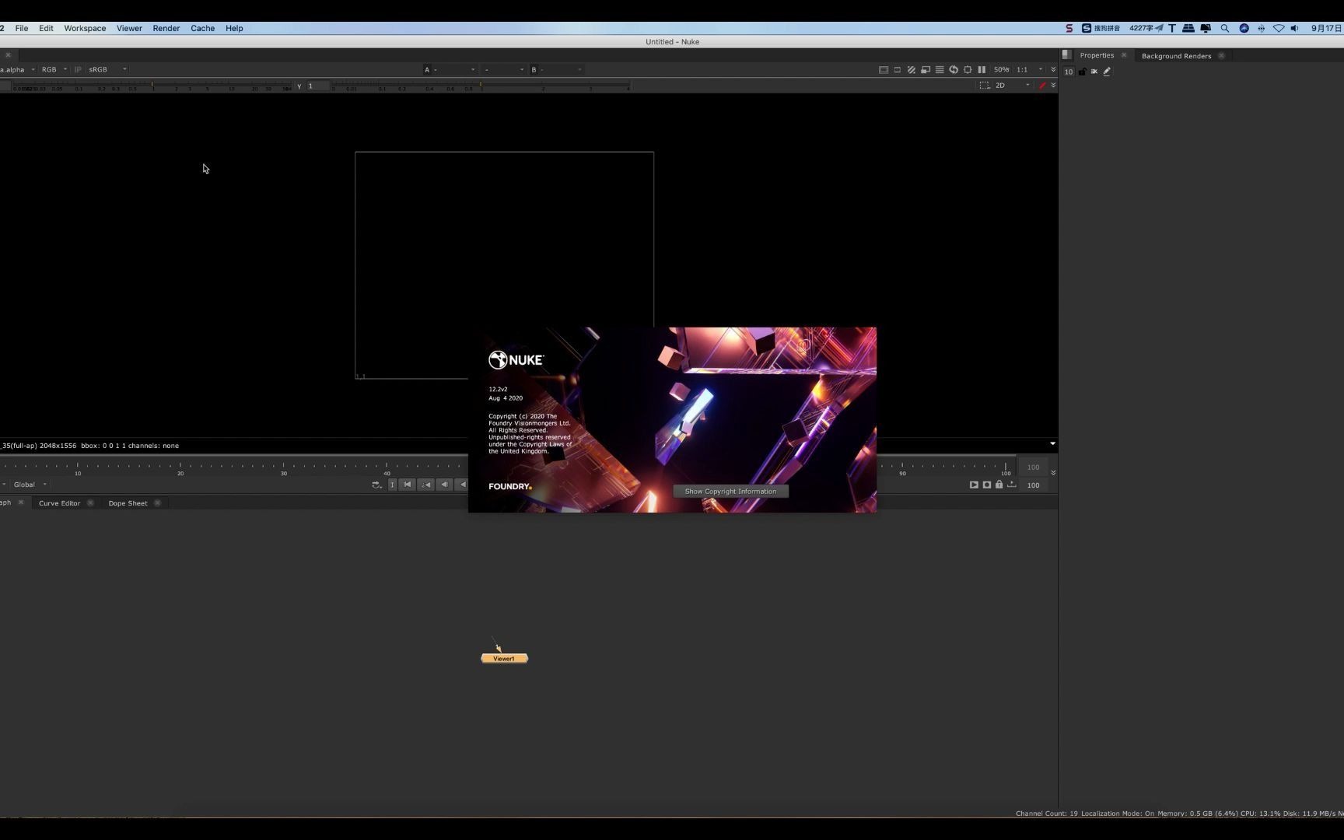Image resolution: width=1344 pixels, height=840 pixels.
Task: Click the max panels field 10
Action: 1069,72
